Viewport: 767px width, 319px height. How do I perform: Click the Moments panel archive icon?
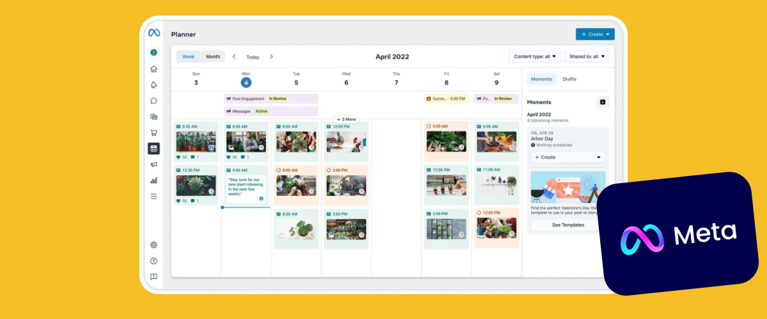(x=601, y=102)
